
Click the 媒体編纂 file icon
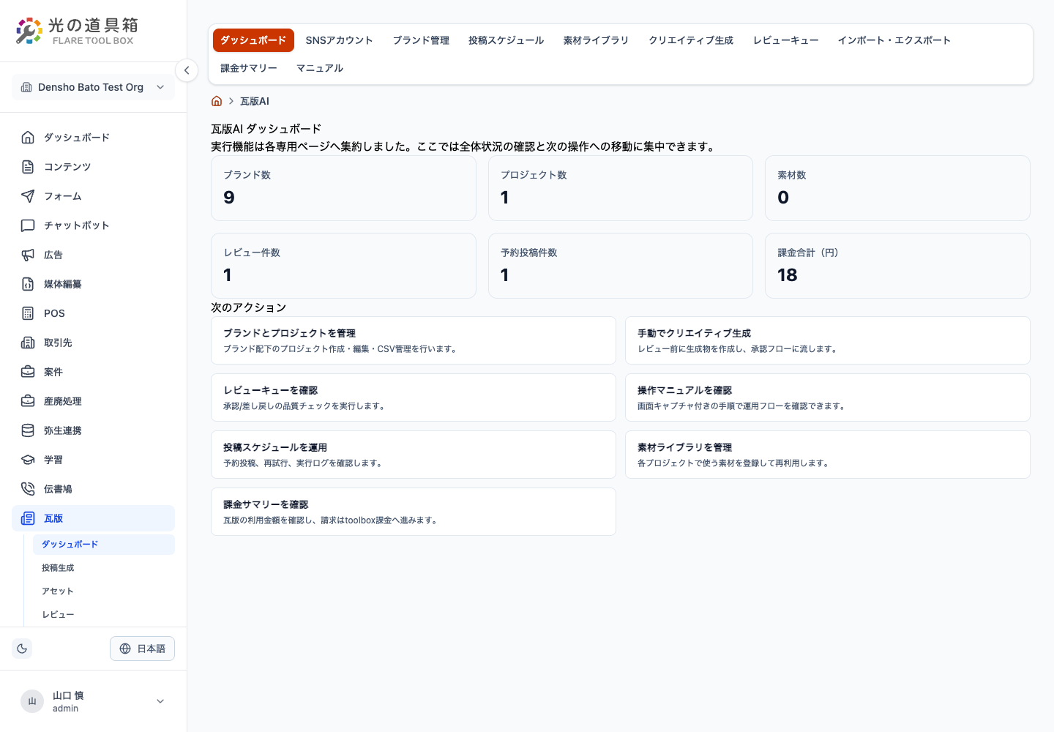pyautogui.click(x=28, y=284)
